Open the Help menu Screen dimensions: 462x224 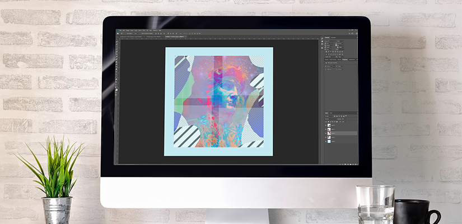tap(160, 30)
